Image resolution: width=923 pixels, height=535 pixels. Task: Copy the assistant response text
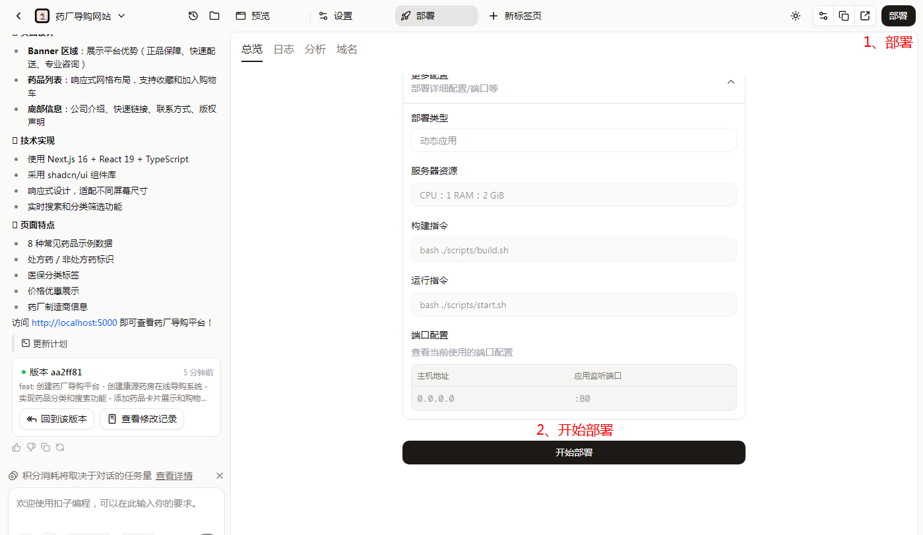coord(46,447)
